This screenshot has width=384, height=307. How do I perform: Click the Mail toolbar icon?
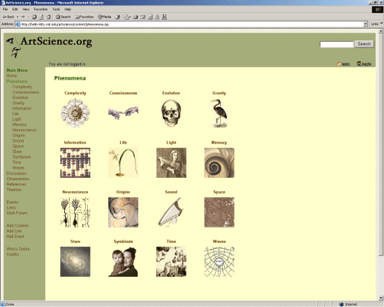click(x=127, y=17)
